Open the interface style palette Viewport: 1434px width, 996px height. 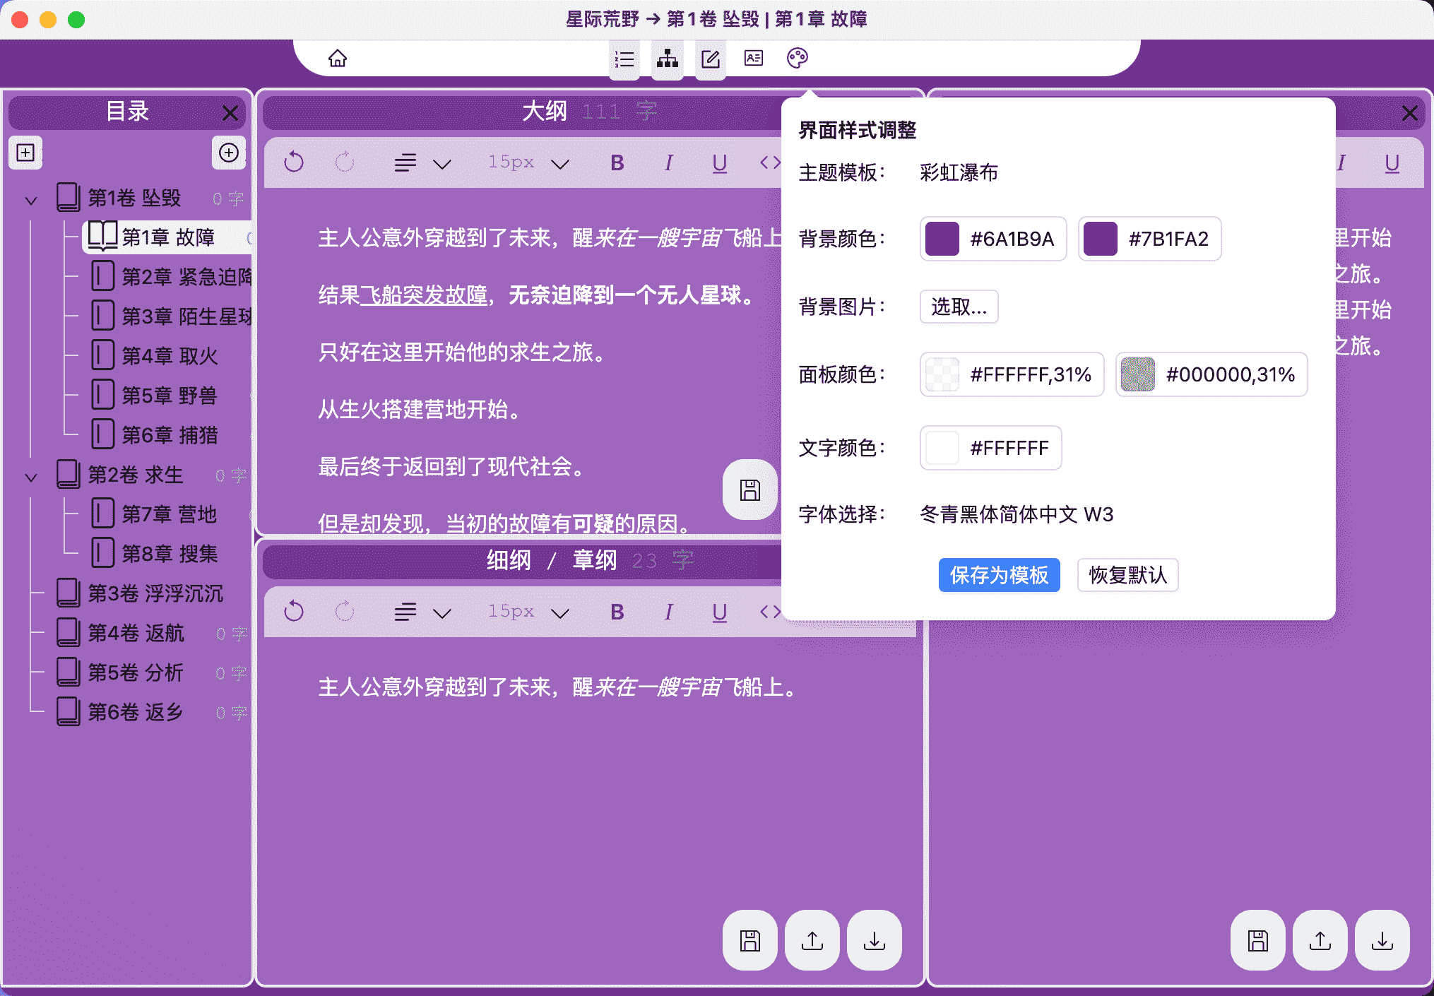797,59
